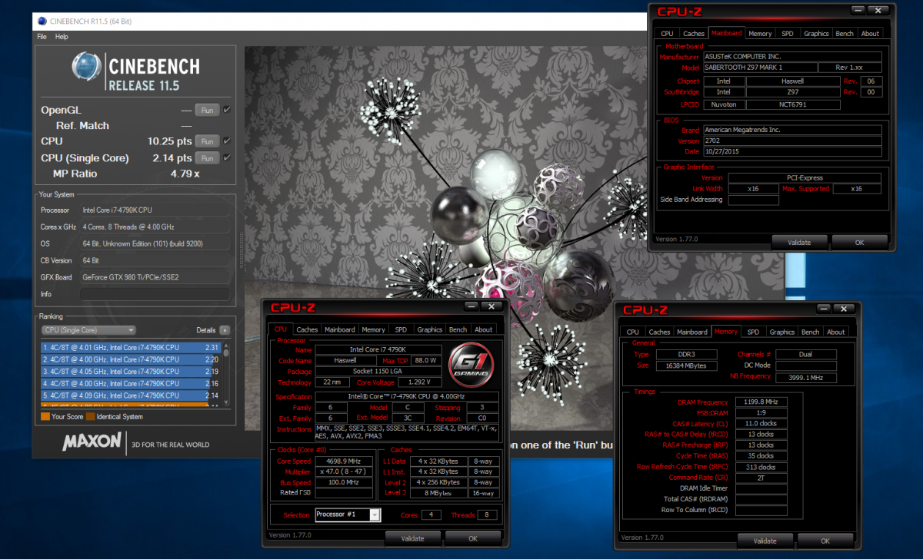This screenshot has width=923, height=559.
Task: Click the Cinebench sphere logo
Action: pos(87,67)
